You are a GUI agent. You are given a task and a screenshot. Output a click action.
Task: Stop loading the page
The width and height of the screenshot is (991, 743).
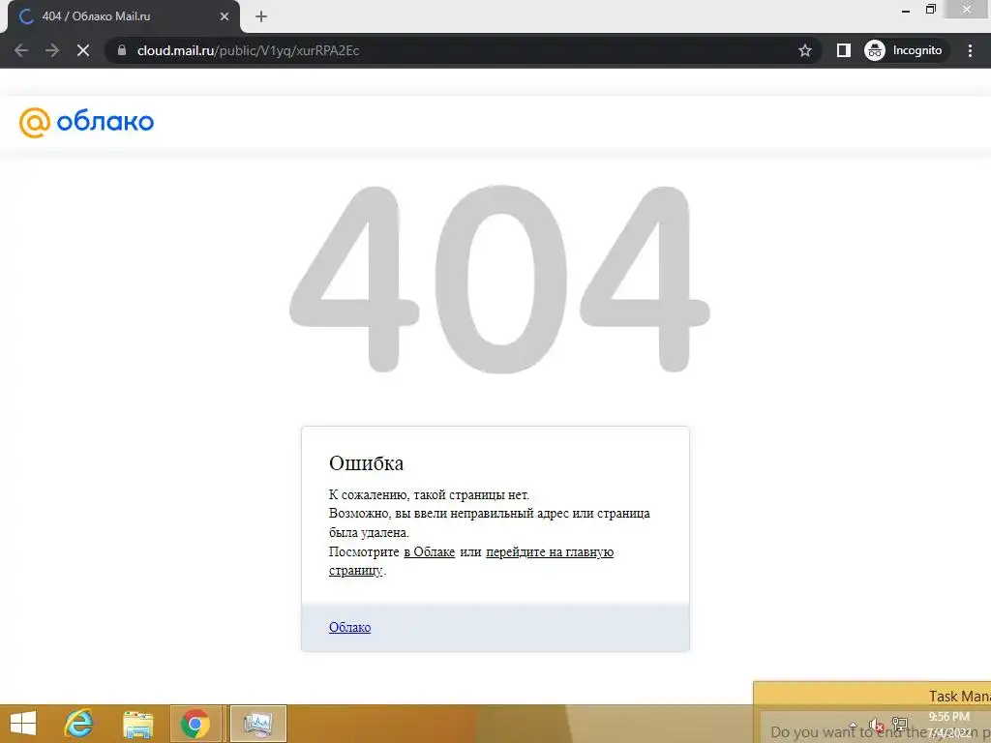coord(83,50)
